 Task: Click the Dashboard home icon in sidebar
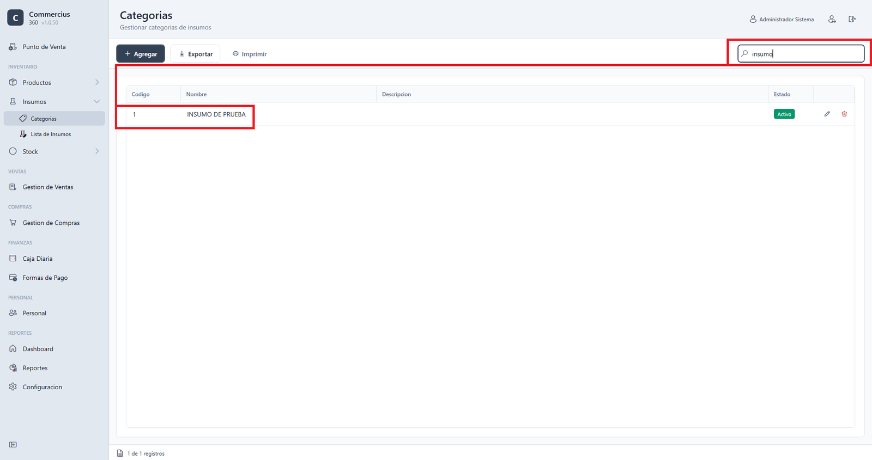pyautogui.click(x=13, y=348)
